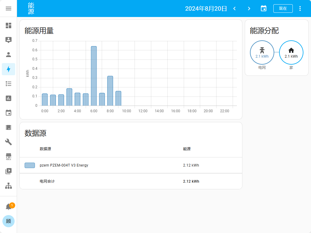Open the HACS store icon
This screenshot has width=311, height=233.
coord(9,157)
